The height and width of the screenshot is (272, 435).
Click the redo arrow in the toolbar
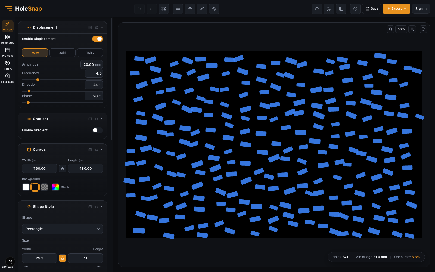point(152,9)
